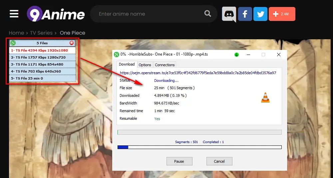Open the Discord icon link
Viewport: 333px width, 178px height.
[229, 14]
